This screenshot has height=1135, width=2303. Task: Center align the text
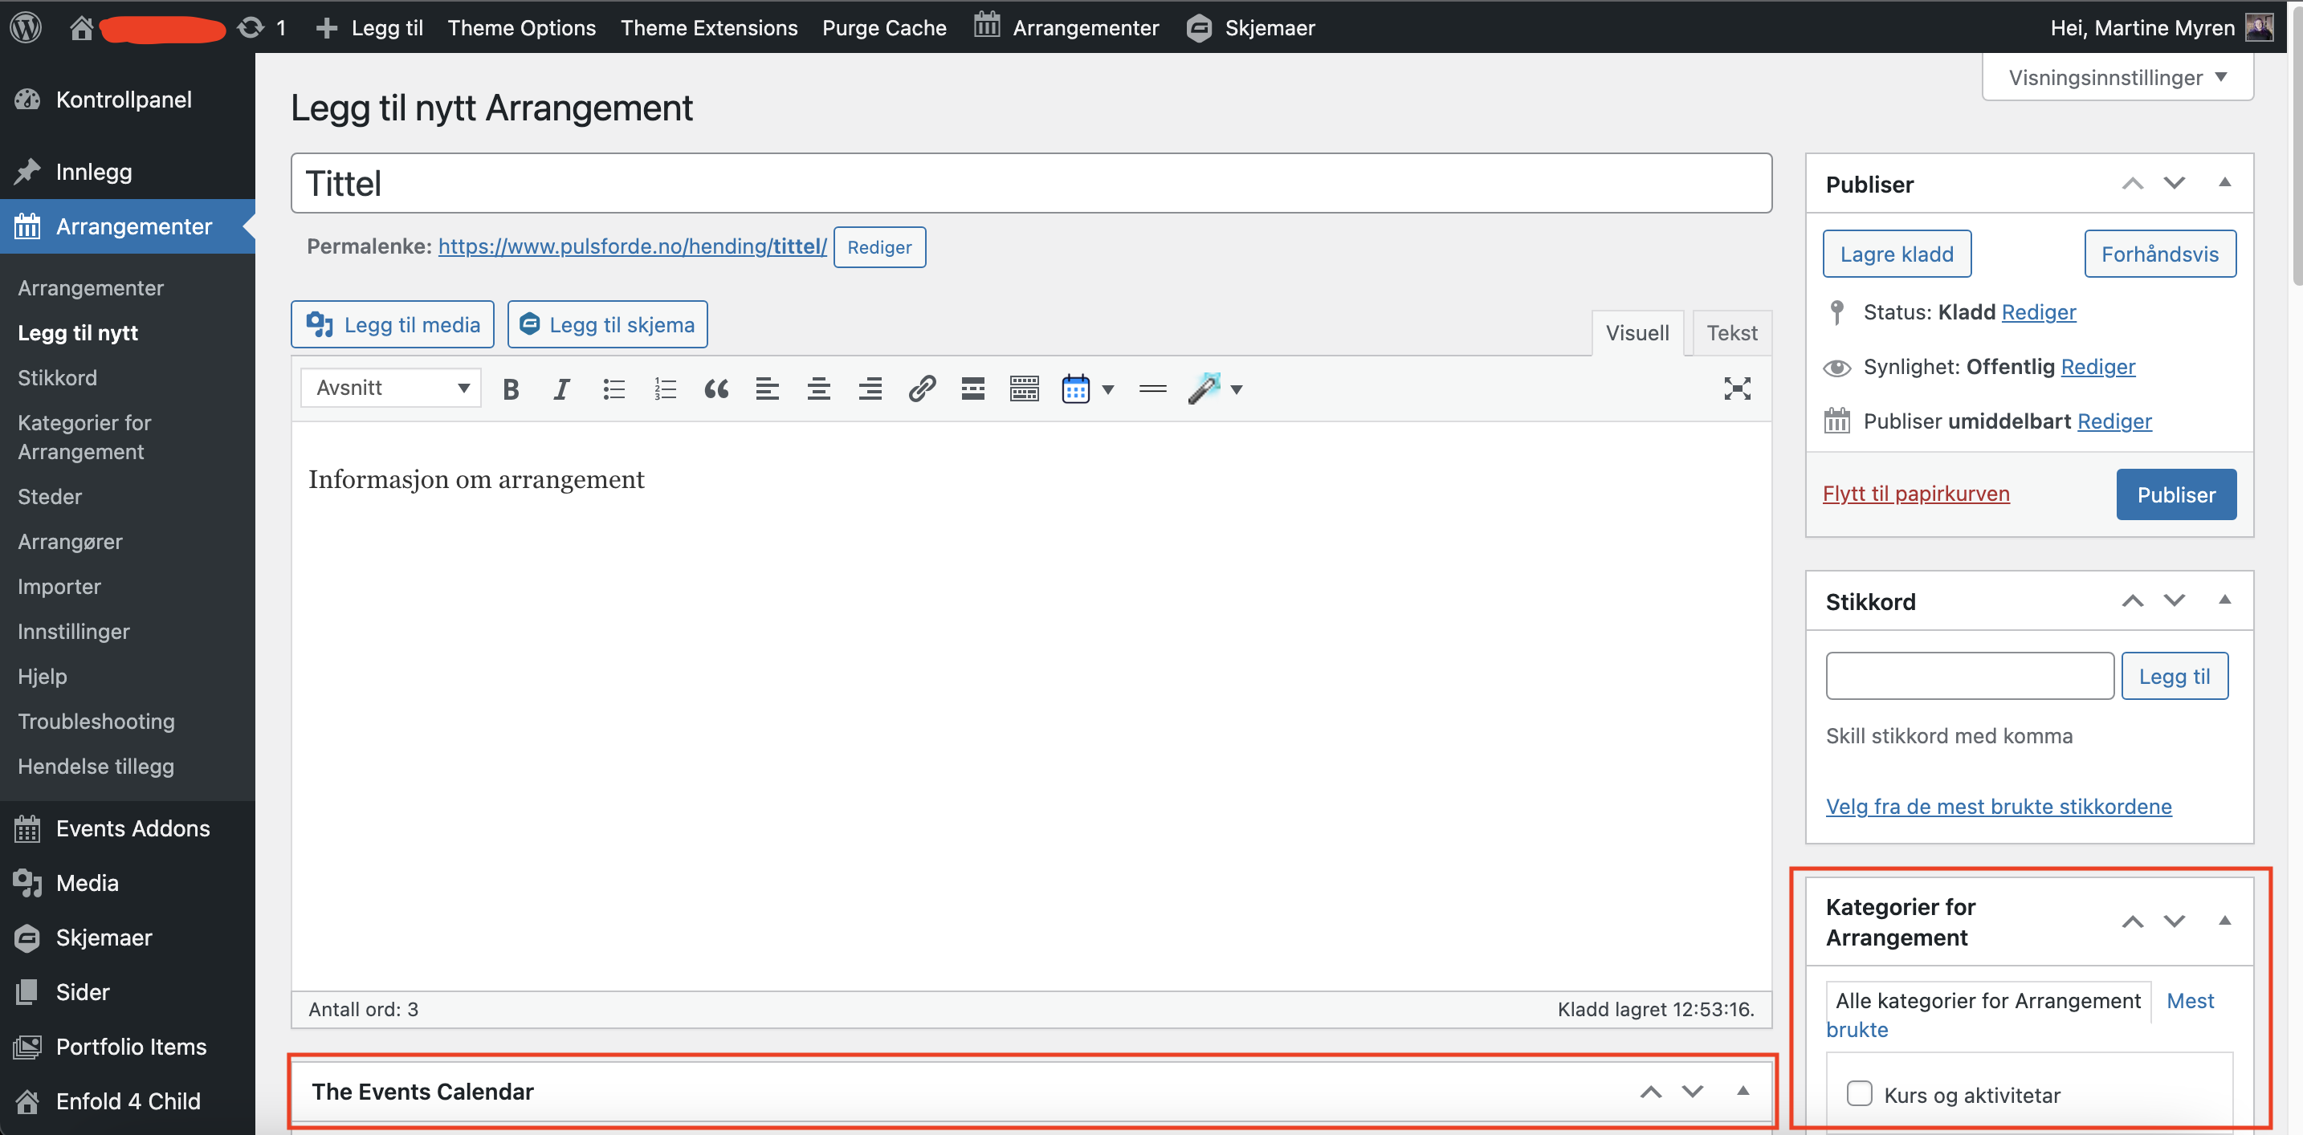tap(818, 389)
